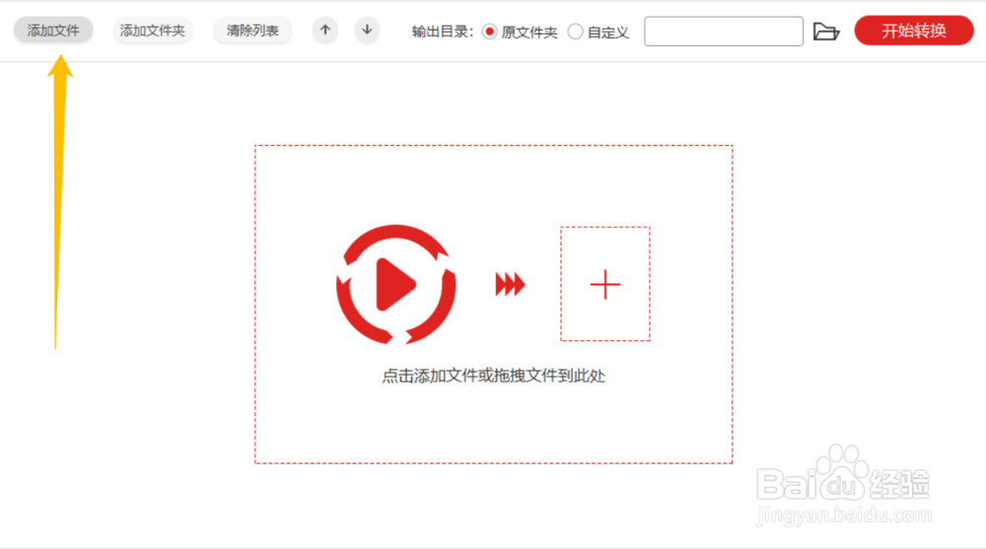
Task: Move item down with down-arrow icon
Action: pyautogui.click(x=367, y=31)
